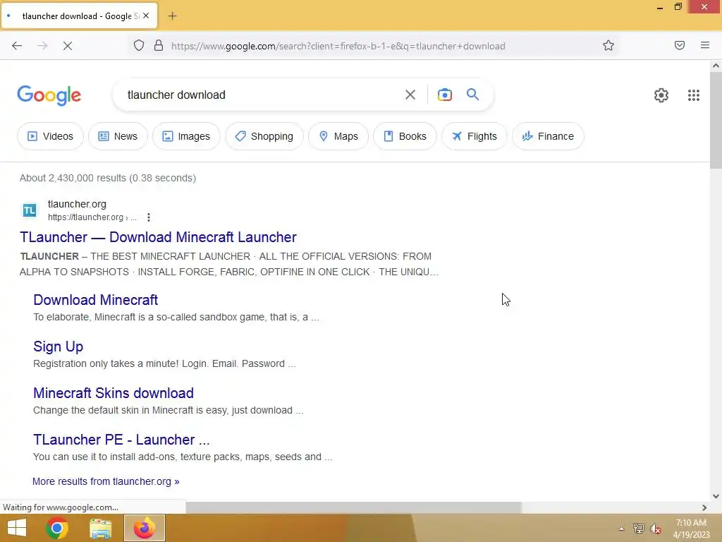Launch Chrome from the taskbar
The height and width of the screenshot is (542, 722).
[x=57, y=528]
